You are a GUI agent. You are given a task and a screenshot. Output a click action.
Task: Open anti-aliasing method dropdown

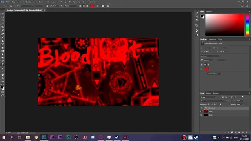[71, 6]
